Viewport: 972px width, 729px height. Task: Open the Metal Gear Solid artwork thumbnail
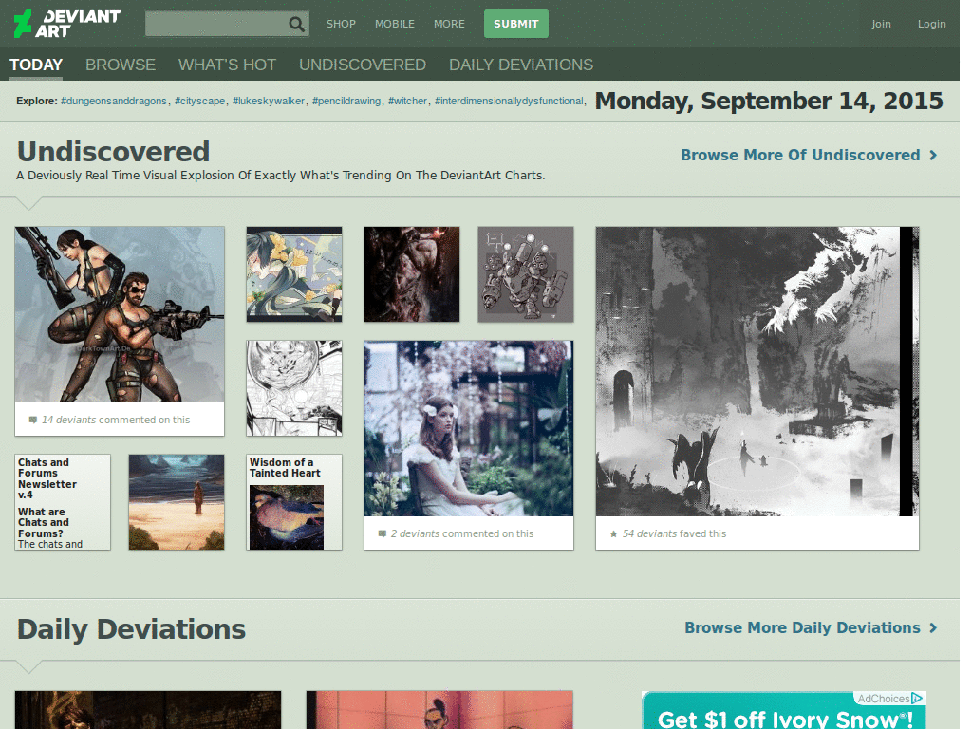[x=120, y=313]
